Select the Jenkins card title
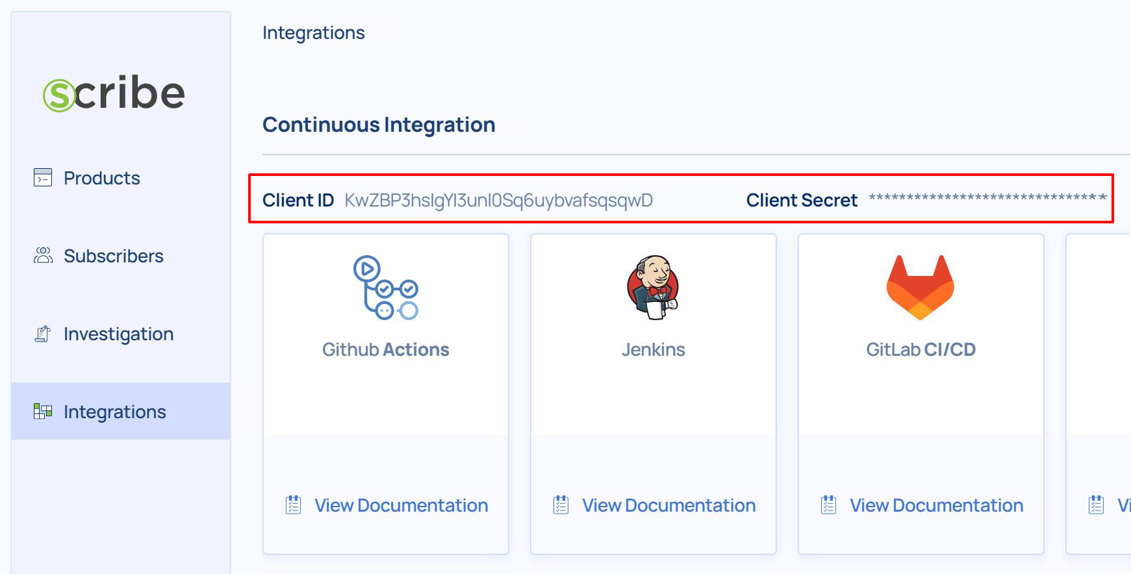This screenshot has height=574, width=1131. pyautogui.click(x=654, y=349)
